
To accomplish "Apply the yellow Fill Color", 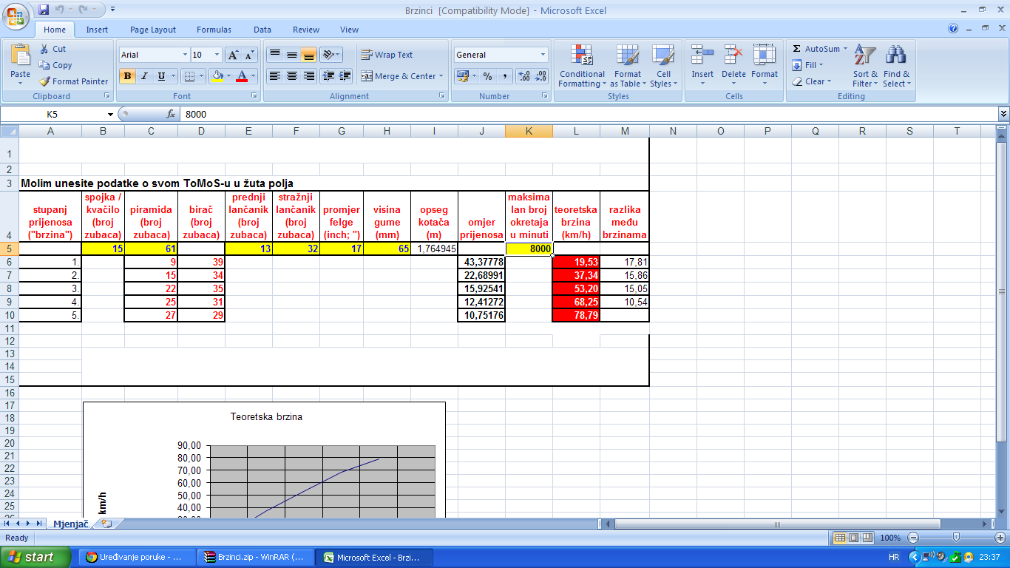I will click(x=216, y=76).
